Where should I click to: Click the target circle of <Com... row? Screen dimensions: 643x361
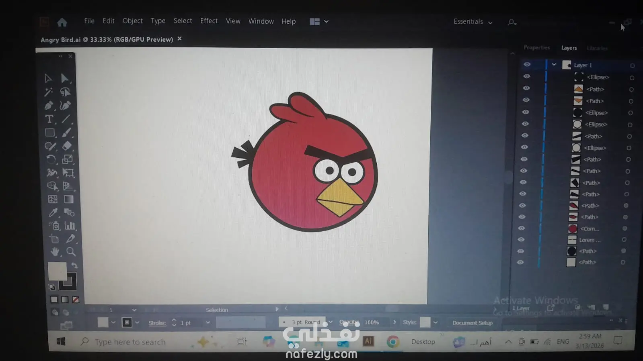point(625,228)
